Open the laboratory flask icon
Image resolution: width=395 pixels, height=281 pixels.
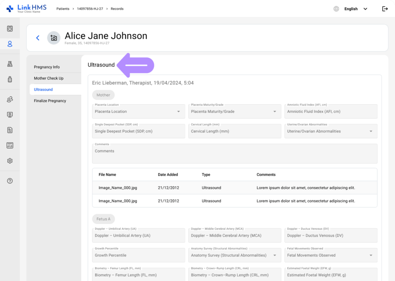10,64
